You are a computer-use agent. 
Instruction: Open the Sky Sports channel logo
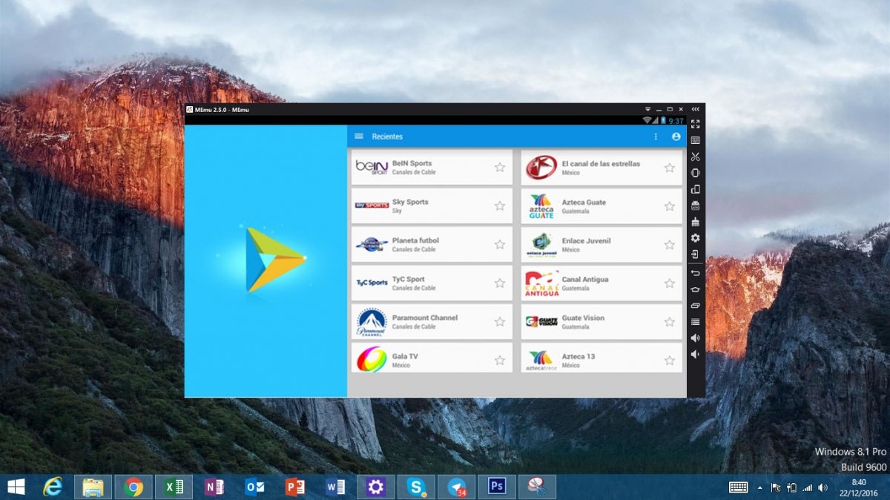pyautogui.click(x=372, y=205)
